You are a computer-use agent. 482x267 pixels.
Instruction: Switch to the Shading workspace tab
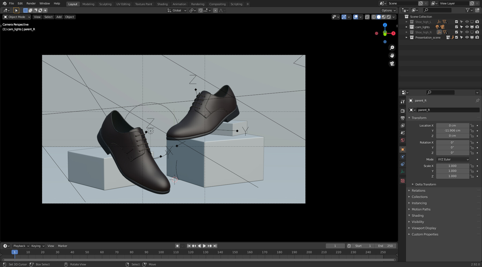point(163,4)
